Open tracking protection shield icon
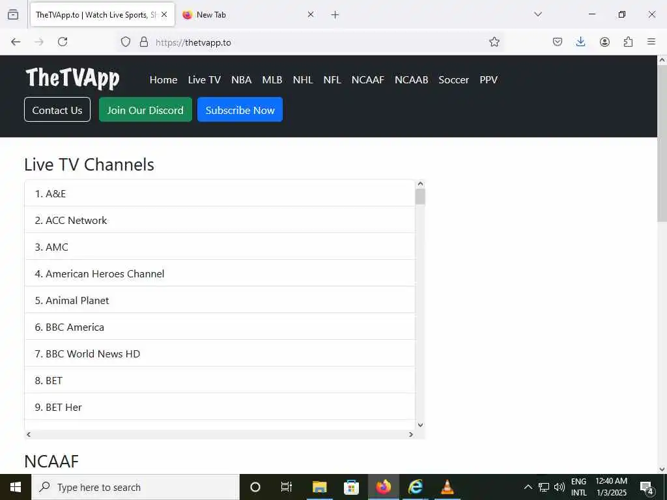 coord(126,42)
